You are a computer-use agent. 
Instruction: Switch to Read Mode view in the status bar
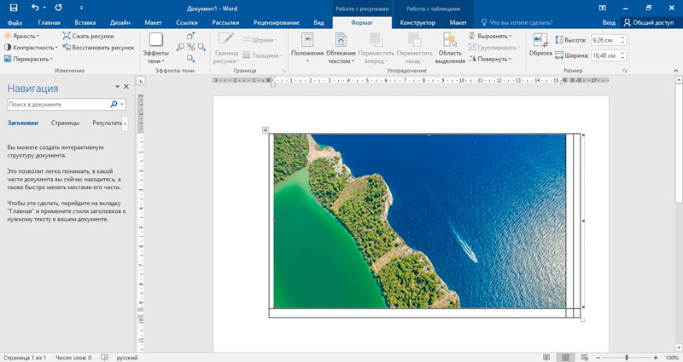[546, 357]
